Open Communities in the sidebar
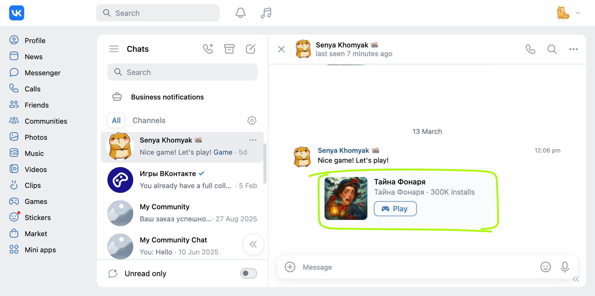Image resolution: width=595 pixels, height=296 pixels. click(x=38, y=121)
